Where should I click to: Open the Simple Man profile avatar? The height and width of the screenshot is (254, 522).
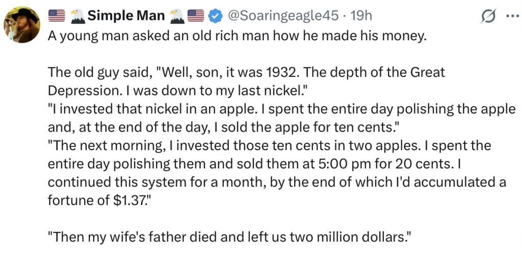click(x=21, y=23)
